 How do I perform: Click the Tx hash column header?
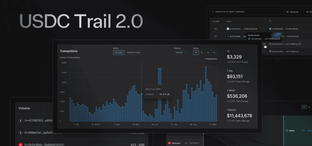(216, 21)
